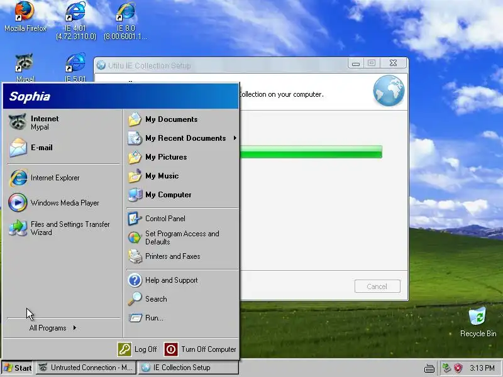This screenshot has width=503, height=377.
Task: Start Windows Media Player
Action: coord(64,202)
